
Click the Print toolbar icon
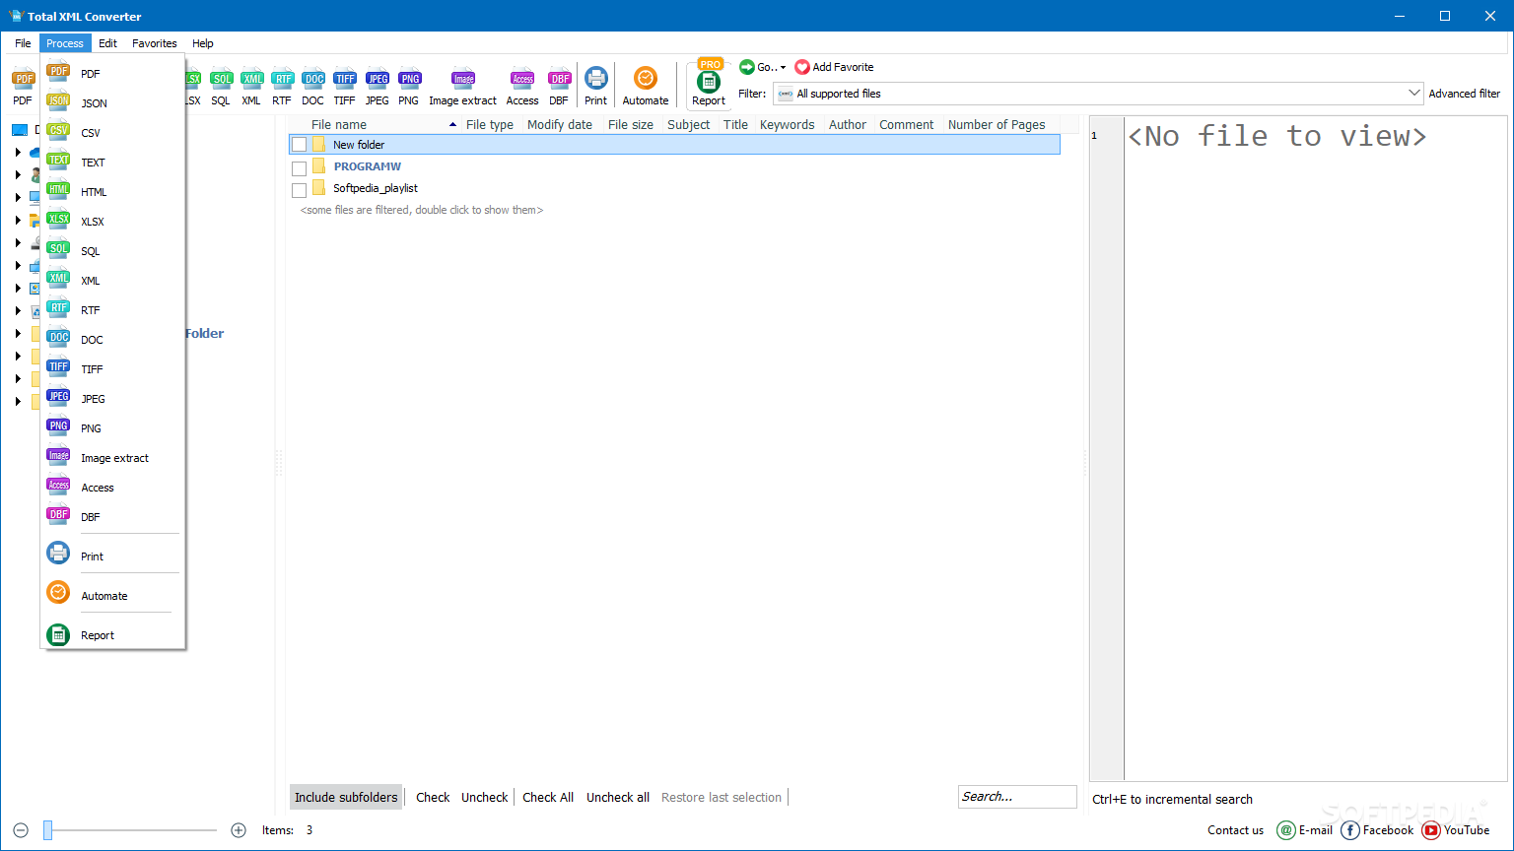[595, 80]
